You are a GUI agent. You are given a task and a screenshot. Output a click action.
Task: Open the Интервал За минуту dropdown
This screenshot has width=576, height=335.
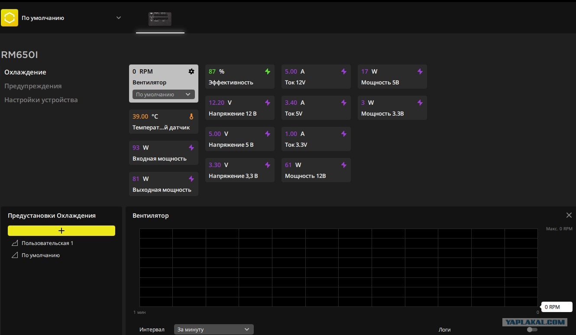(x=214, y=329)
